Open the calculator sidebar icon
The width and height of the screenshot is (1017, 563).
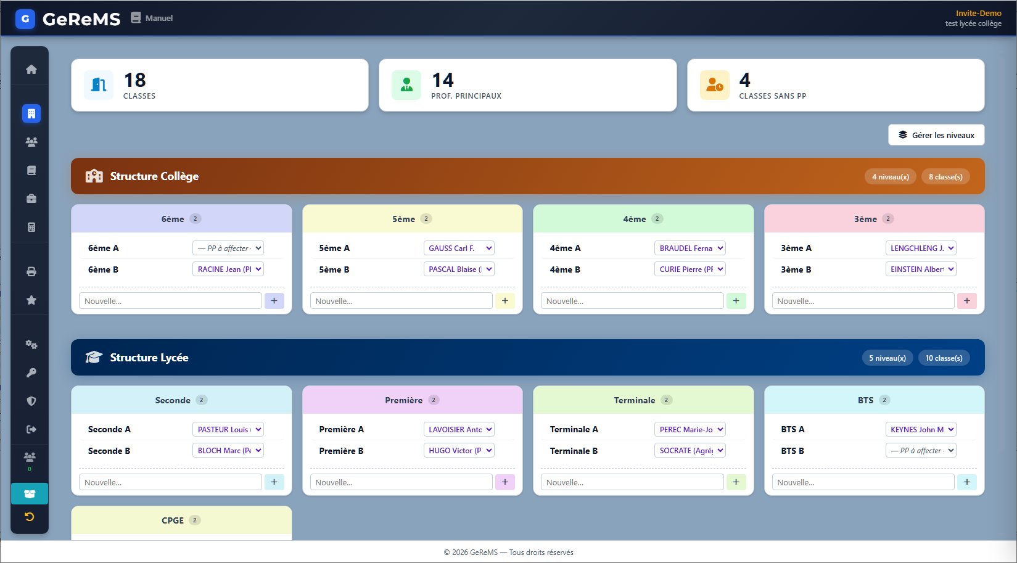coord(31,227)
